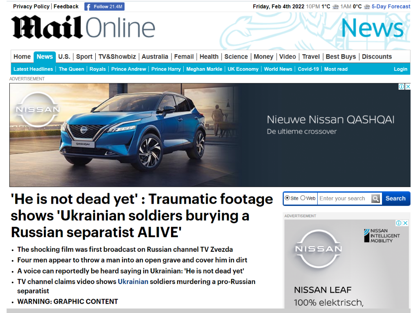The width and height of the screenshot is (417, 313).
Task: Open the Travel section
Action: (311, 57)
